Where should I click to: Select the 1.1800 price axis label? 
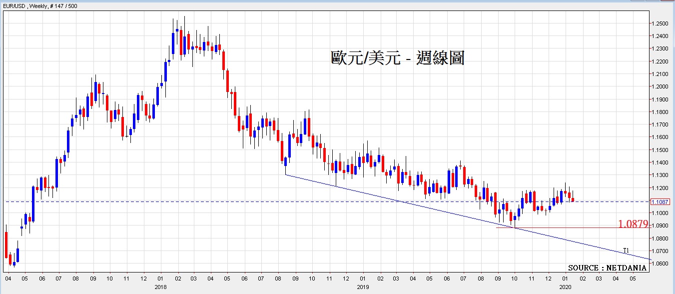660,112
